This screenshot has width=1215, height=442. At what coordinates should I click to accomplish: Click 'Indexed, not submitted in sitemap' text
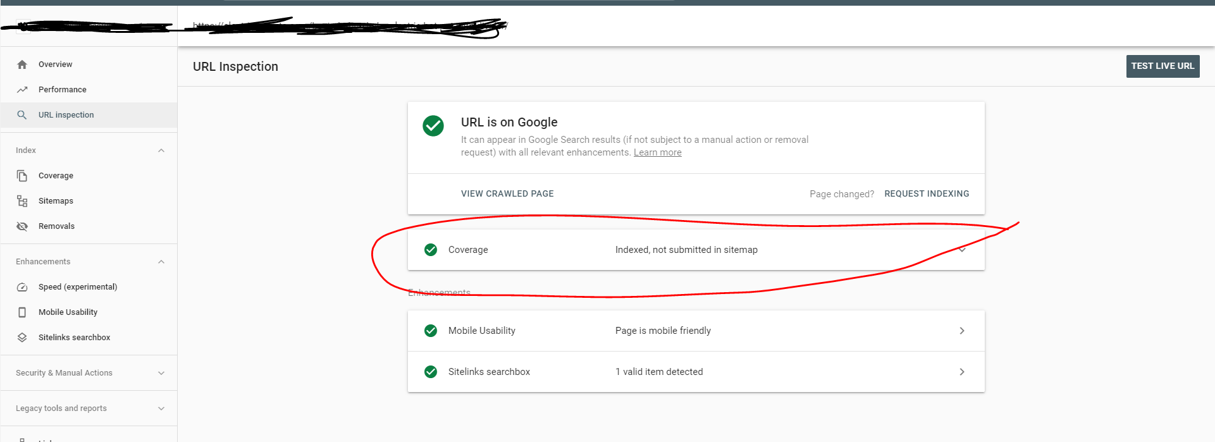[686, 250]
